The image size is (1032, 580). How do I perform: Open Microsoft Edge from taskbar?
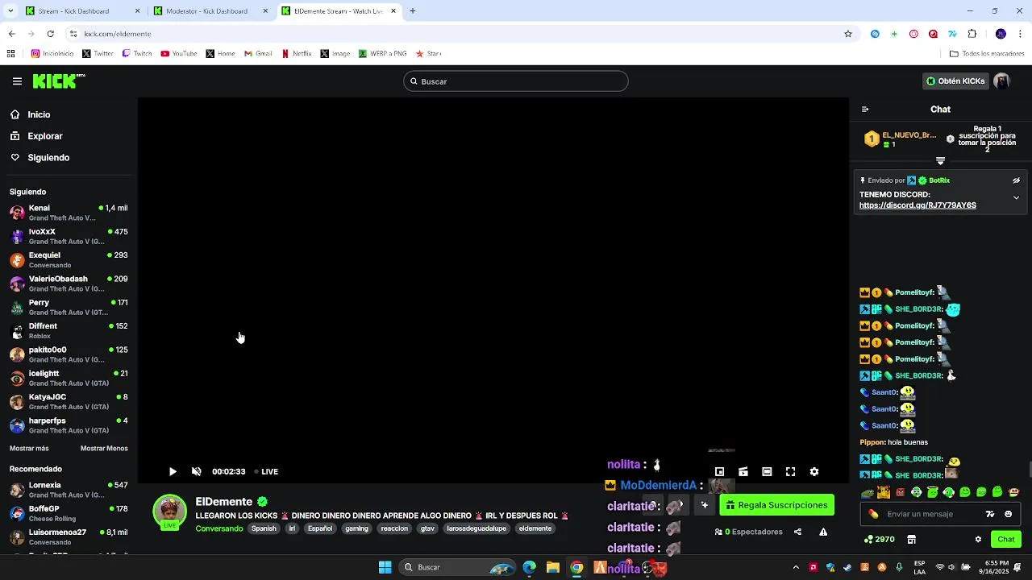[529, 568]
